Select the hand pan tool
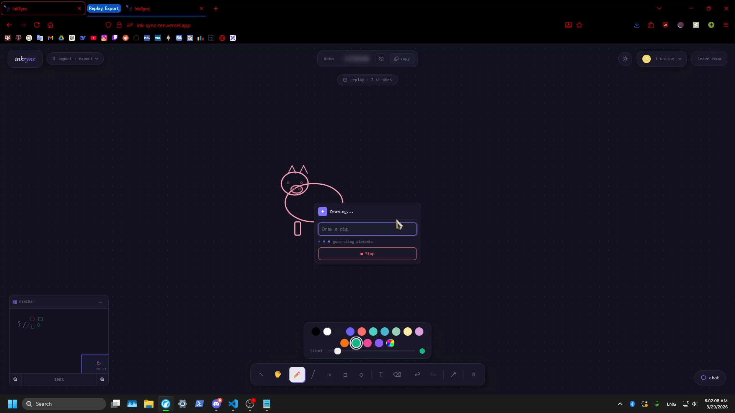Viewport: 735px width, 413px height. (278, 375)
